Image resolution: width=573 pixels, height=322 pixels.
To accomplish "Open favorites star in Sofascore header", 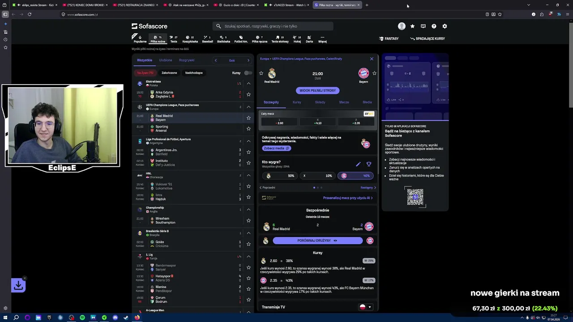I will pyautogui.click(x=412, y=26).
